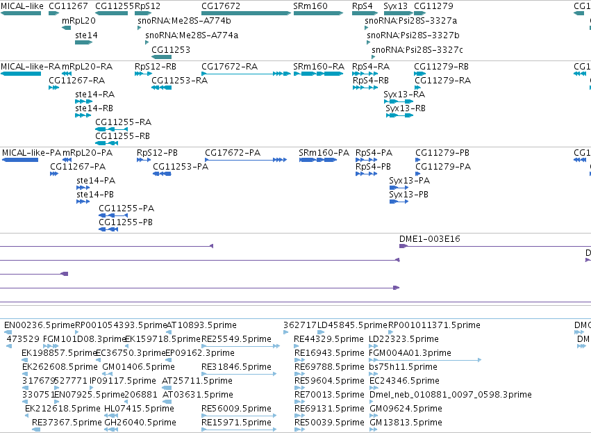Click snoRNA:Psi28S-3327b label
Image resolution: width=591 pixels, height=433 pixels.
[413, 35]
